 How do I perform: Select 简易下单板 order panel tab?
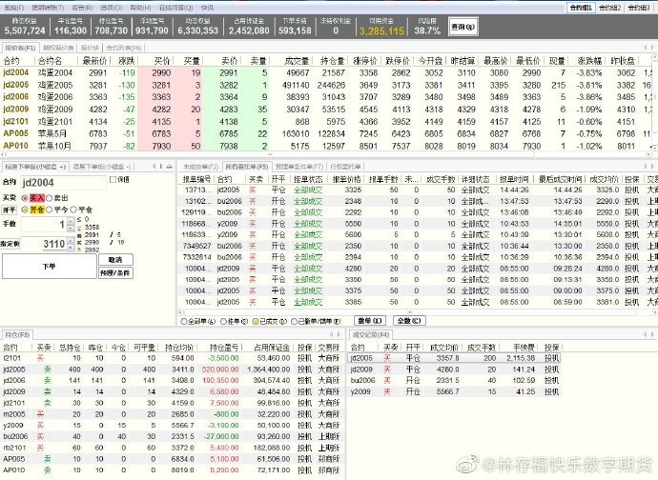coord(101,167)
